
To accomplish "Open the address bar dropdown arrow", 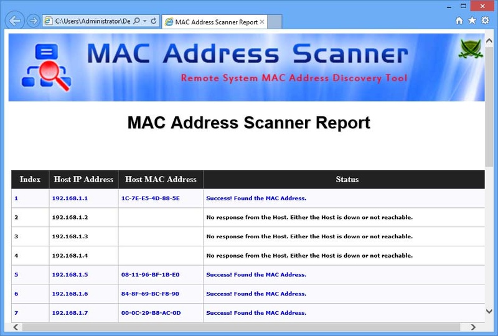I will (145, 21).
